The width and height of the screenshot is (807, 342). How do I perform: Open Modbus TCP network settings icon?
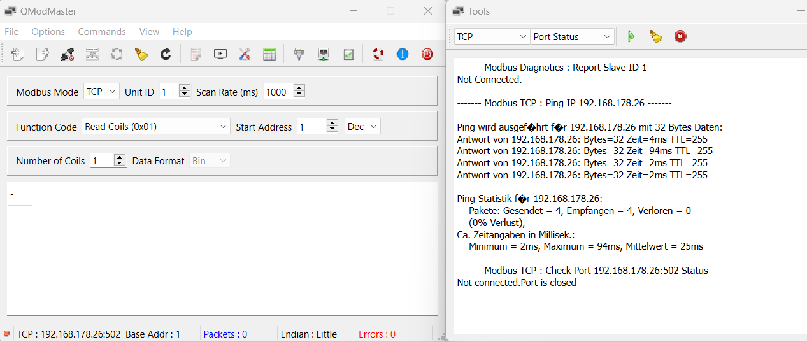(x=324, y=54)
